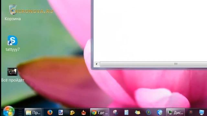Image resolution: width=207 pixels, height=116 pixels.
Task: Switch to the Дис... taskbar button
Action: [175, 112]
